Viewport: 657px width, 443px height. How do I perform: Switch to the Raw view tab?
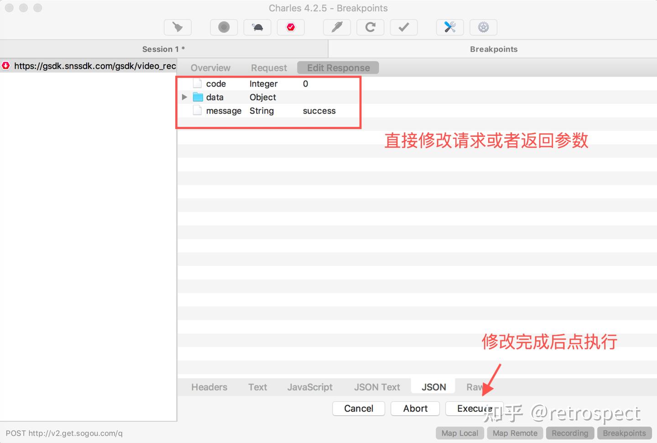tap(474, 387)
